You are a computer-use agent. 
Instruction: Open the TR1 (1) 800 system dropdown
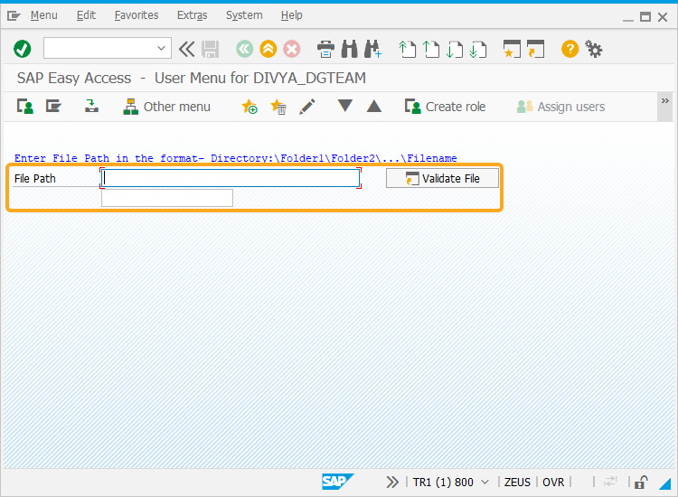pos(485,482)
